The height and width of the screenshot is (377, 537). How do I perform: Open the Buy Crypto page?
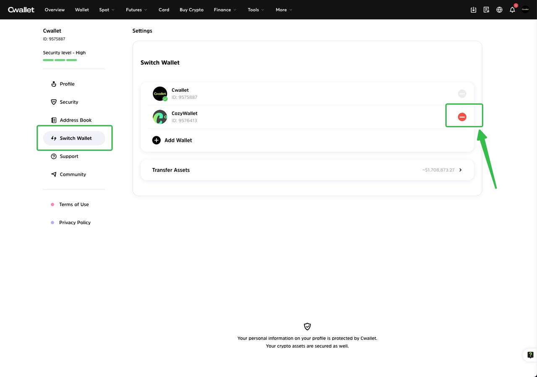[x=191, y=10]
